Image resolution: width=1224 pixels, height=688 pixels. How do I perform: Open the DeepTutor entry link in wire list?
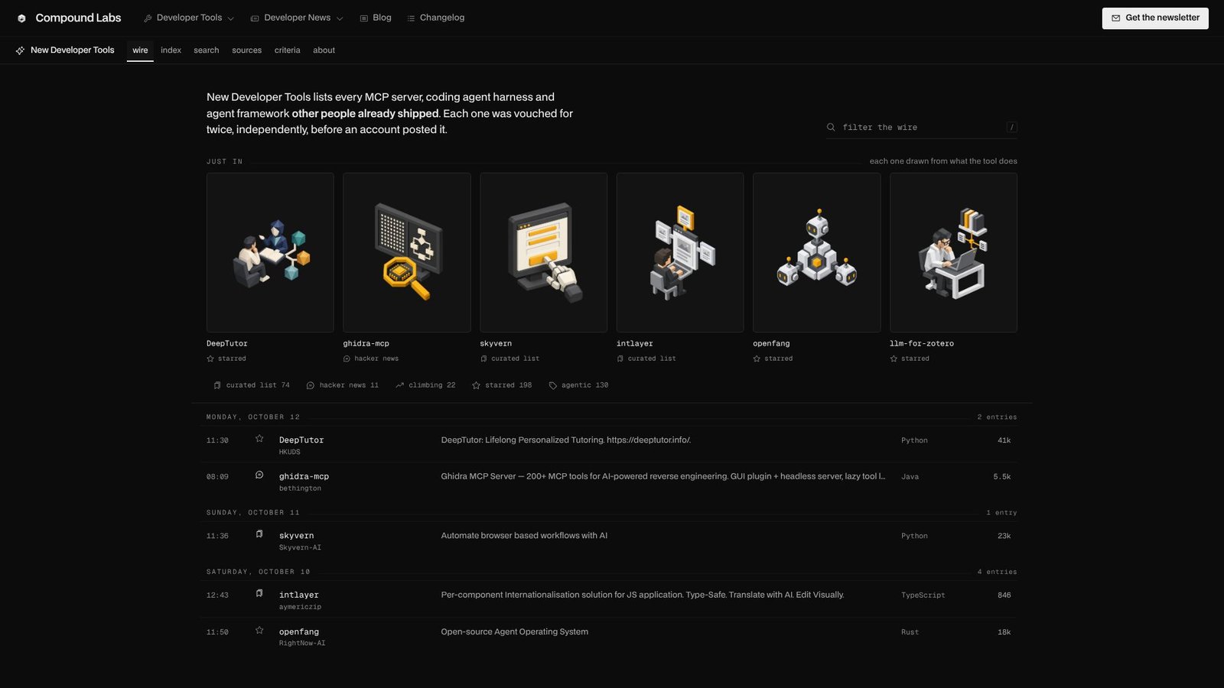301,440
